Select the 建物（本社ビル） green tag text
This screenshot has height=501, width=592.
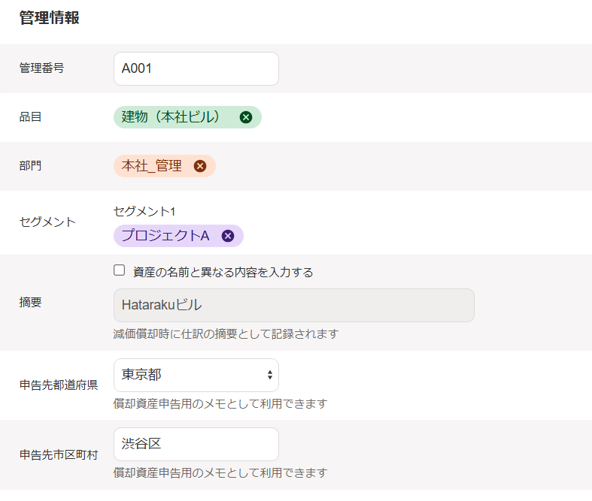(172, 117)
